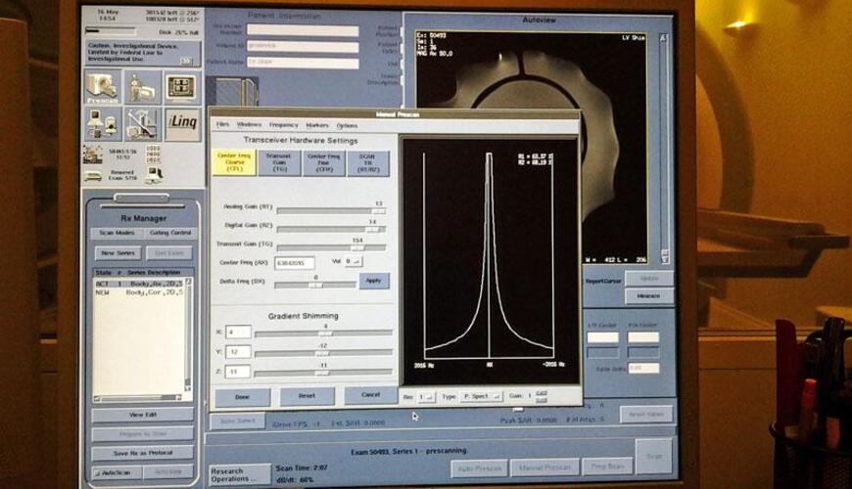Open the Markers menu
852x489 pixels.
316,125
